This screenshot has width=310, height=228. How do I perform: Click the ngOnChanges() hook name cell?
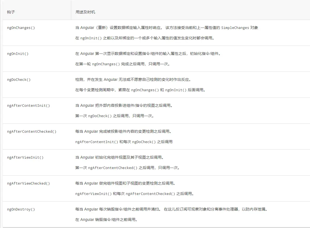[x=21, y=28]
